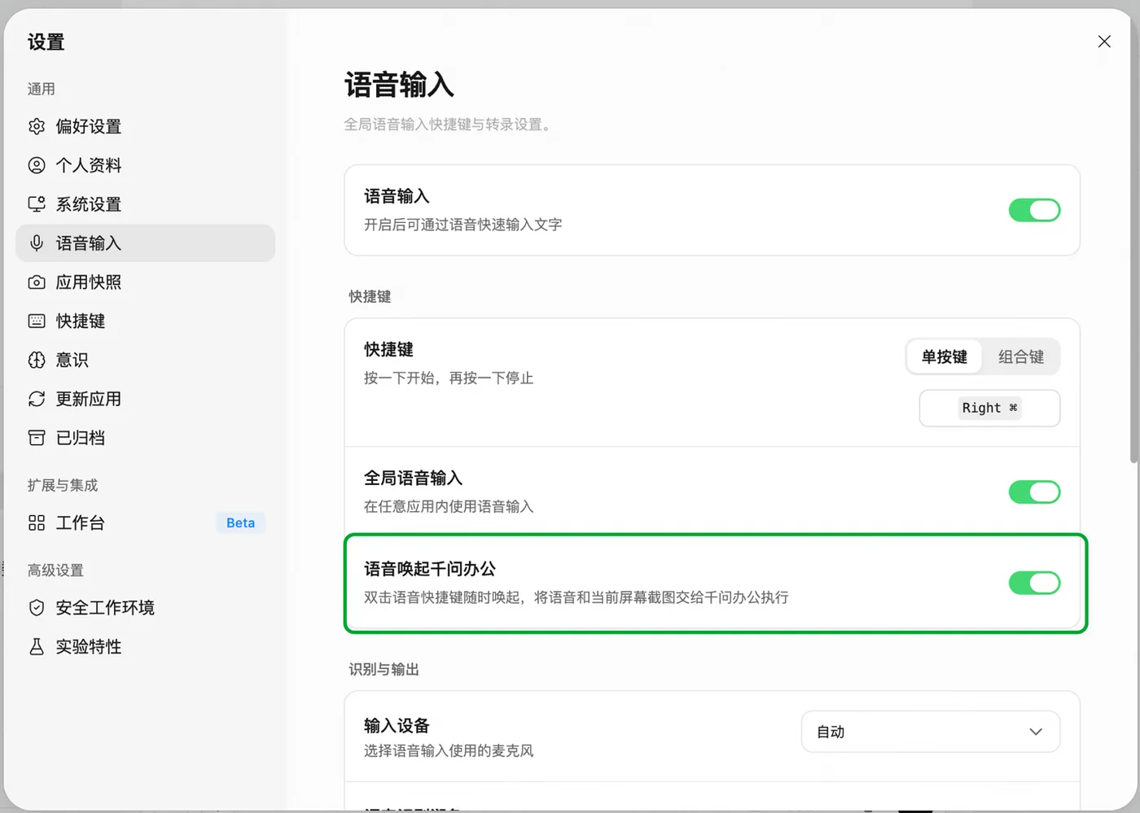
Task: Click the camera icon beside 应用快照
Action: pos(37,282)
